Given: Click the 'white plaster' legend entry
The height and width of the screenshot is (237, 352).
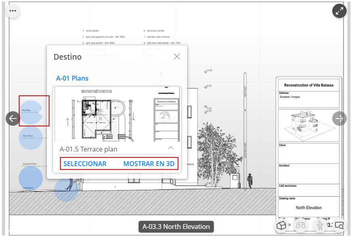Looking at the screenshot, I should tap(91, 31).
